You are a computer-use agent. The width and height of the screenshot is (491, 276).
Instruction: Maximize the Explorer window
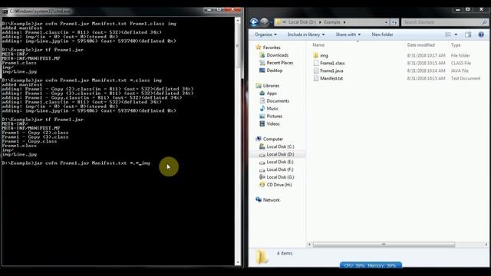click(468, 9)
